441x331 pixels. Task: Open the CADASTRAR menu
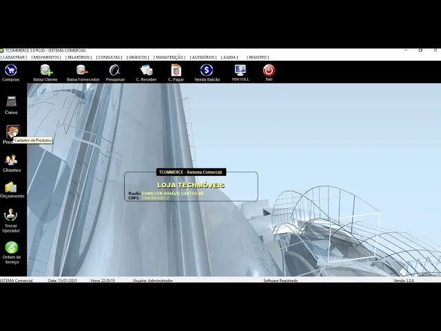click(x=14, y=57)
